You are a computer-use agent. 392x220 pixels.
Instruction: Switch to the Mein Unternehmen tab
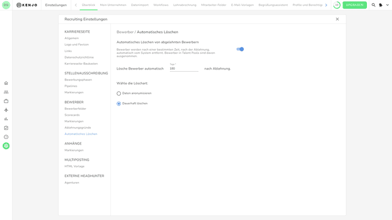pyautogui.click(x=113, y=5)
